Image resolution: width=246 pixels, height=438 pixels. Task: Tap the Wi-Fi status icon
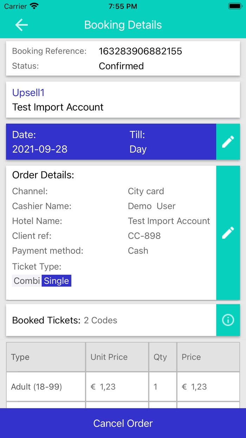34,6
